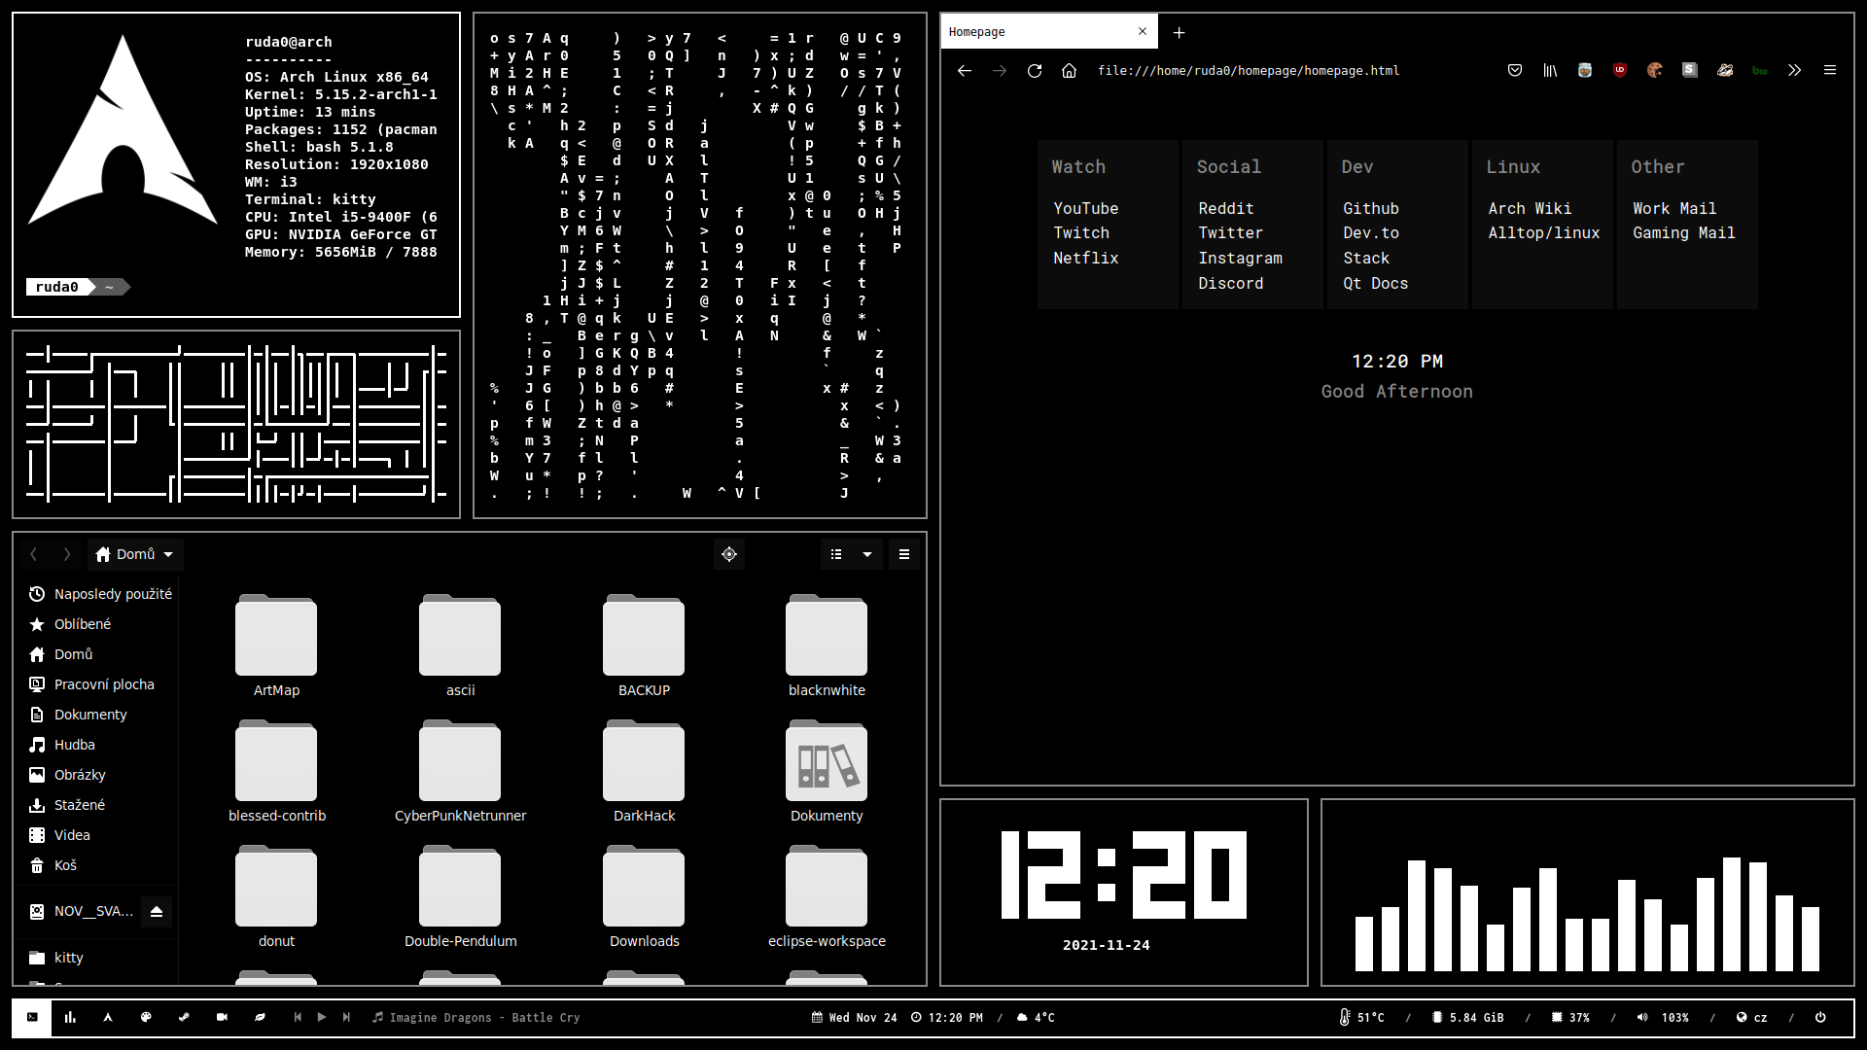
Task: Reload the homepage in the browser
Action: point(1035,70)
